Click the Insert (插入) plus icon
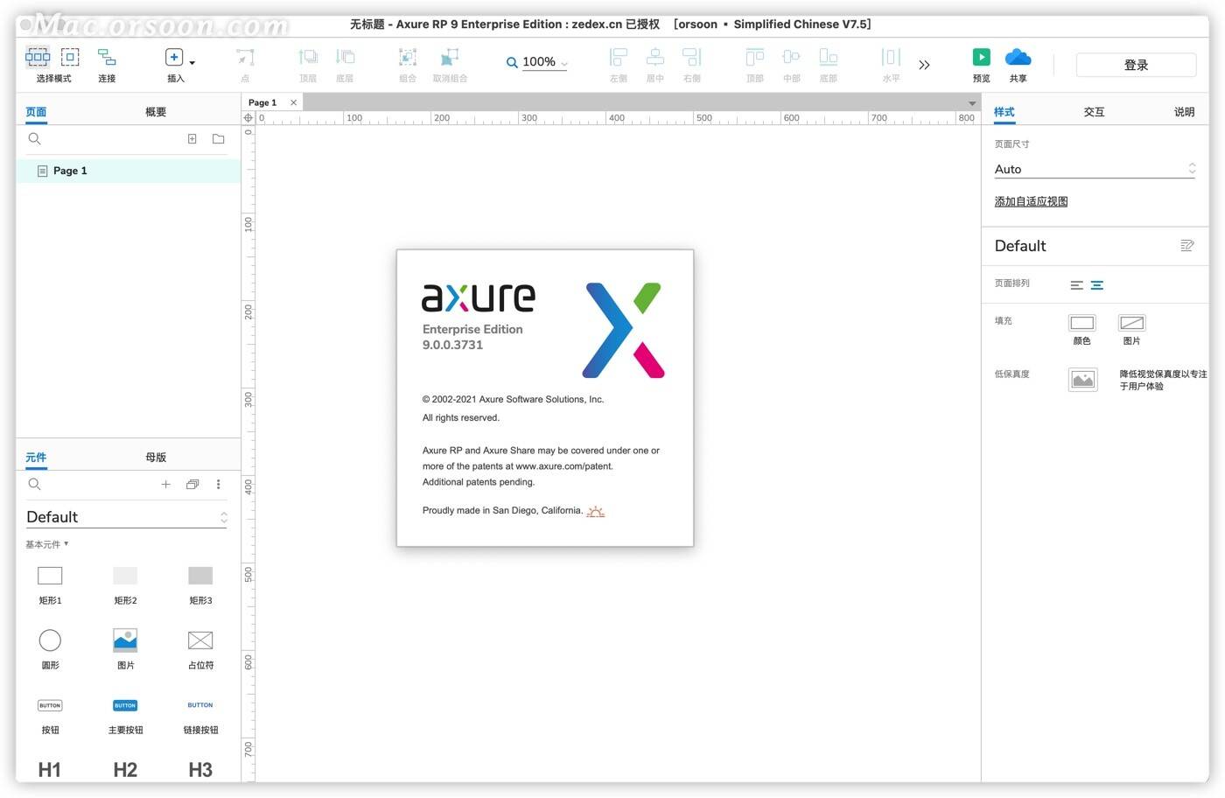 coord(174,58)
